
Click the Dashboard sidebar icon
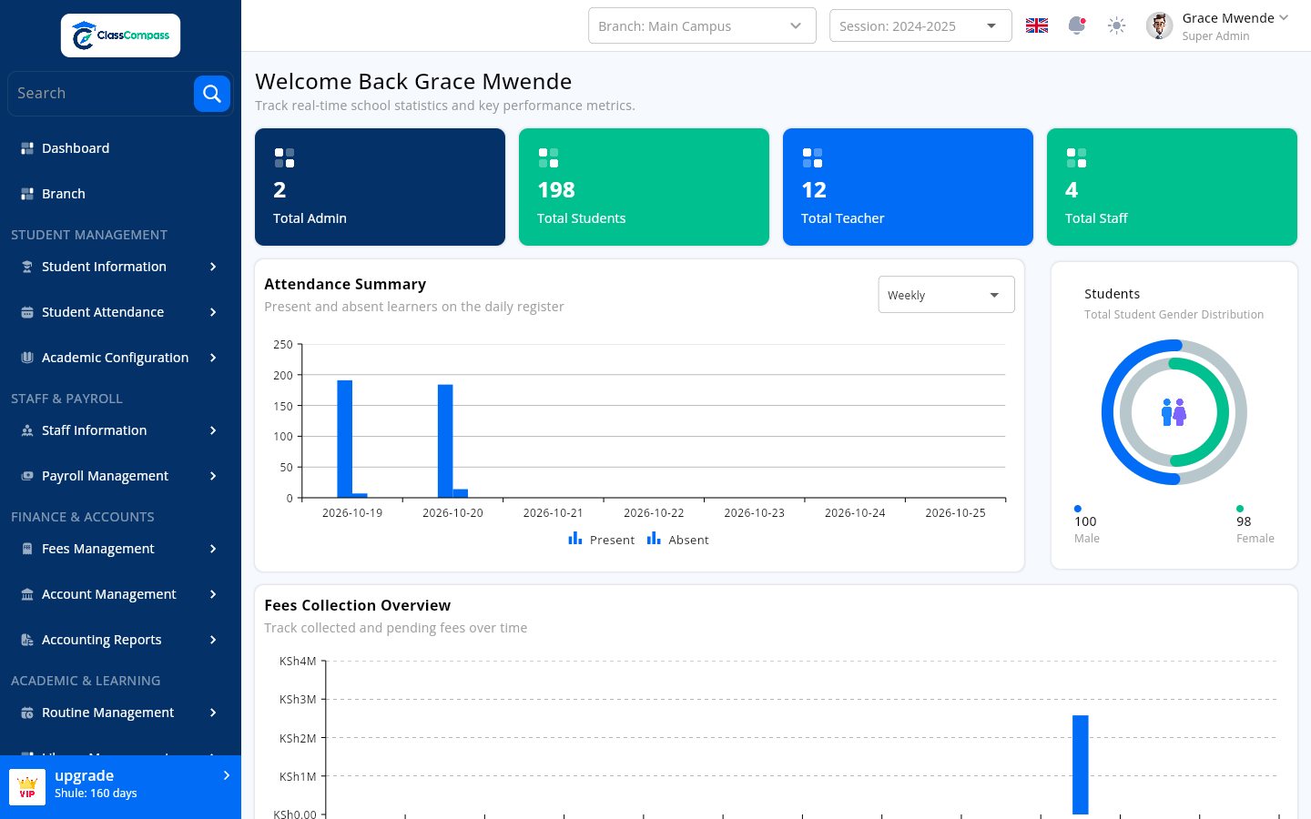click(x=27, y=148)
